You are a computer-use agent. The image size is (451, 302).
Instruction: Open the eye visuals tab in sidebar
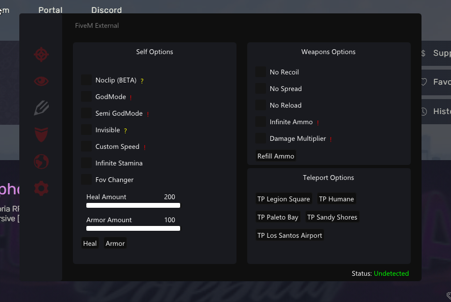(41, 81)
